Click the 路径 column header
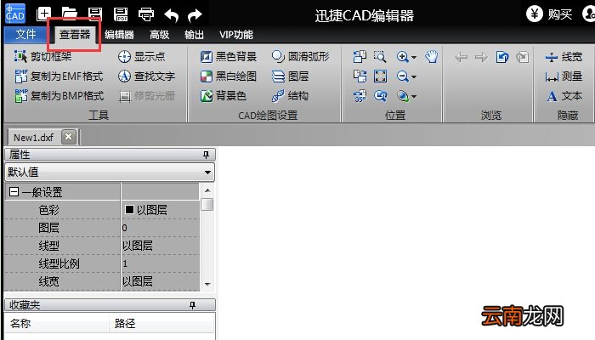 click(x=162, y=324)
